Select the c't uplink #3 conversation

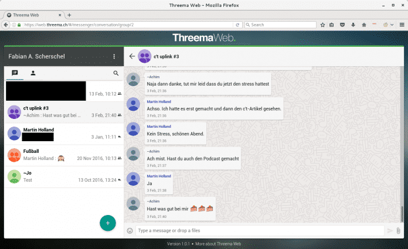click(x=64, y=112)
